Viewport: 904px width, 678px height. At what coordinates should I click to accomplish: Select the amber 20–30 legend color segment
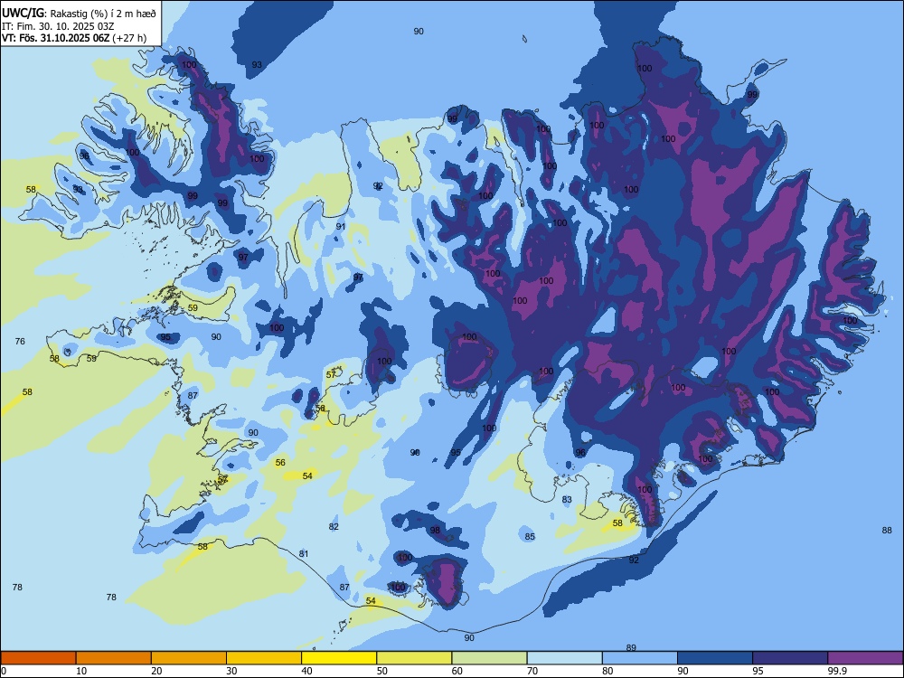[x=189, y=658]
